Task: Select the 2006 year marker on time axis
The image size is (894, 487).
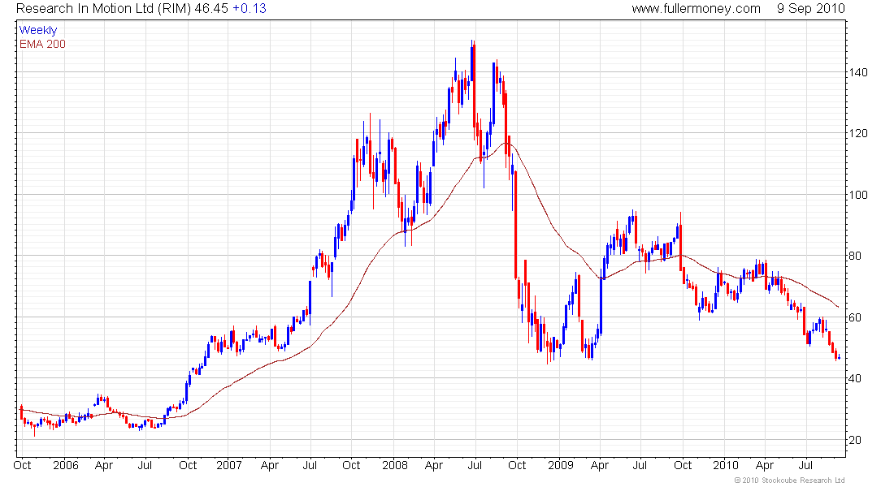Action: [x=66, y=465]
